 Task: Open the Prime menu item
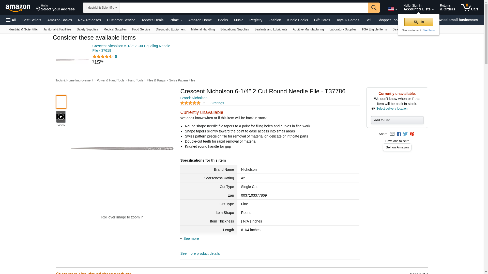click(176, 20)
